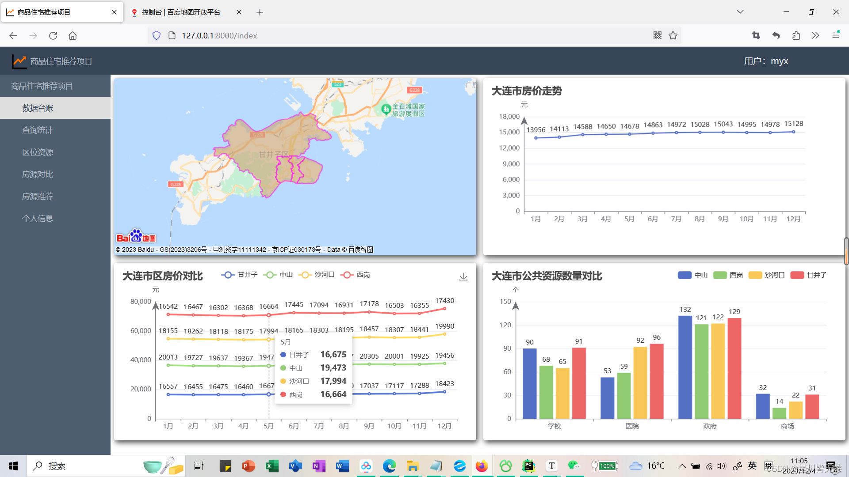Close the 商品住宅推荐项目 browser tab
Screen dimensions: 849x477
pyautogui.click(x=115, y=12)
